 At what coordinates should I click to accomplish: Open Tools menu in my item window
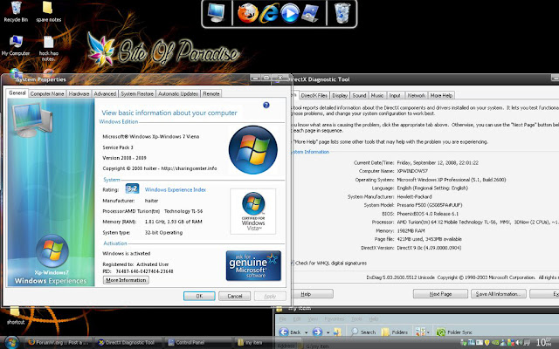[357, 319]
